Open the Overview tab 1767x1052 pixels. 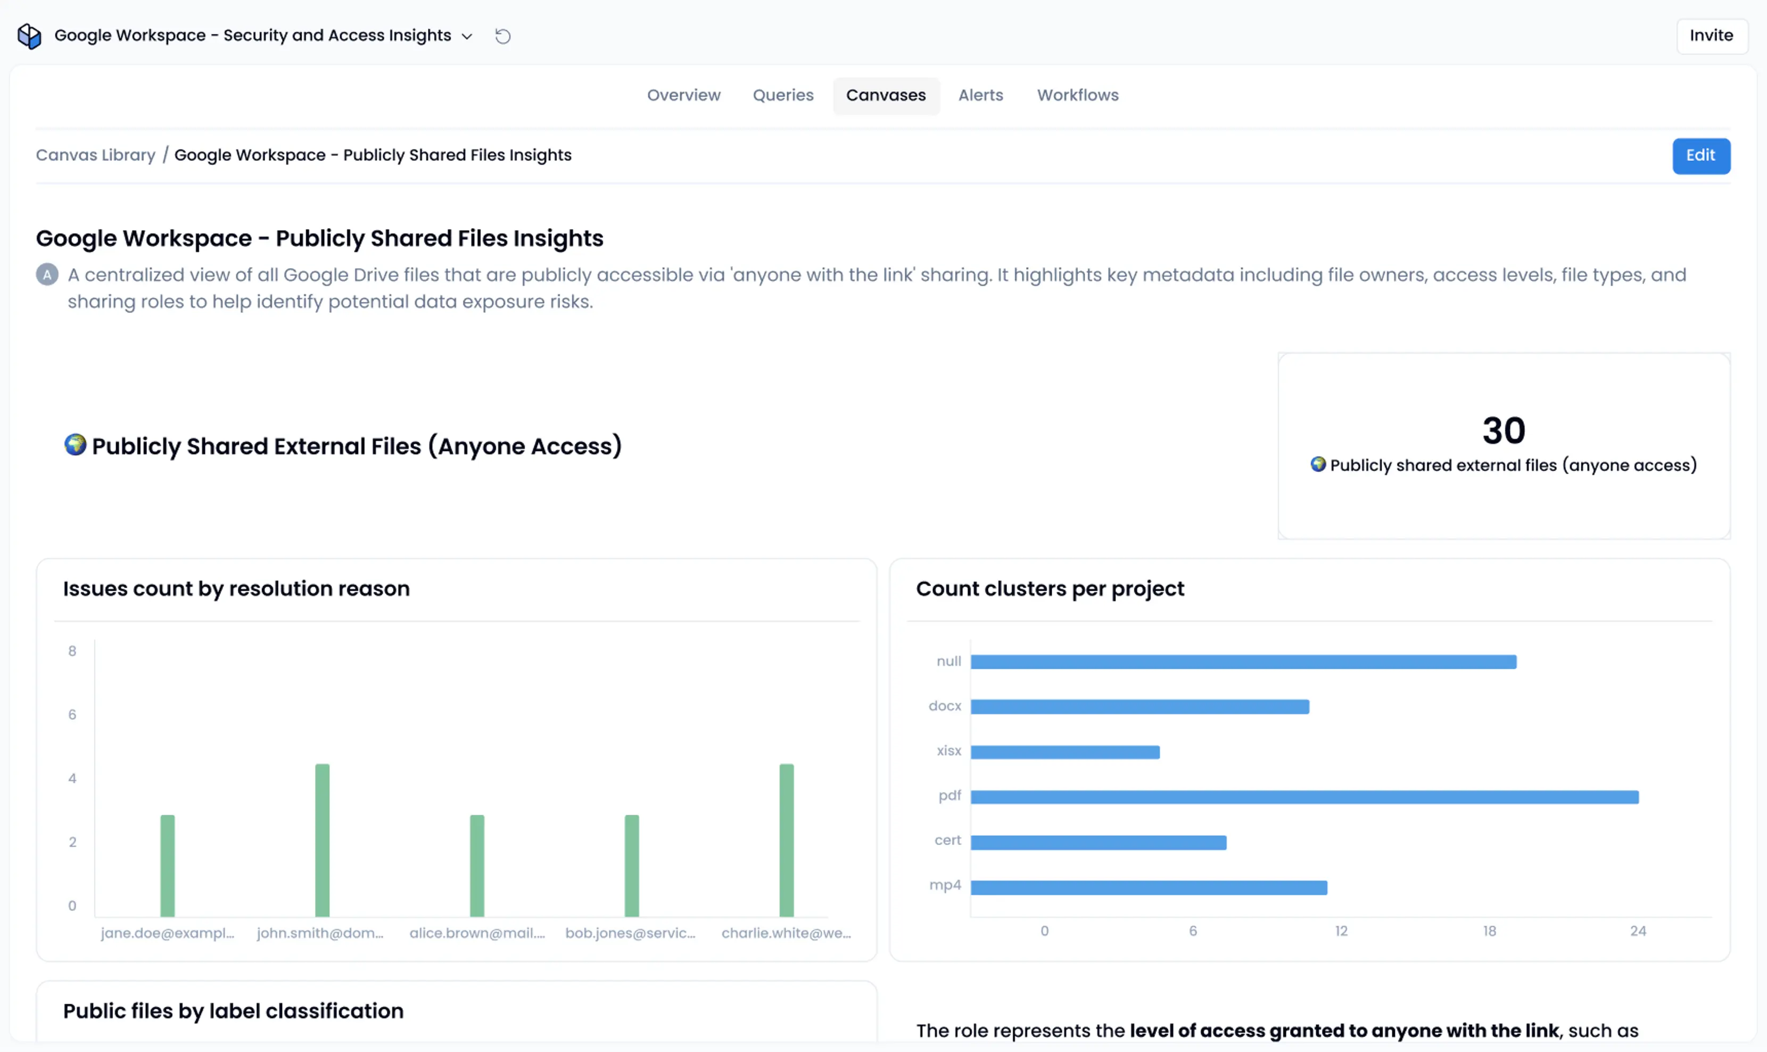[x=683, y=95]
